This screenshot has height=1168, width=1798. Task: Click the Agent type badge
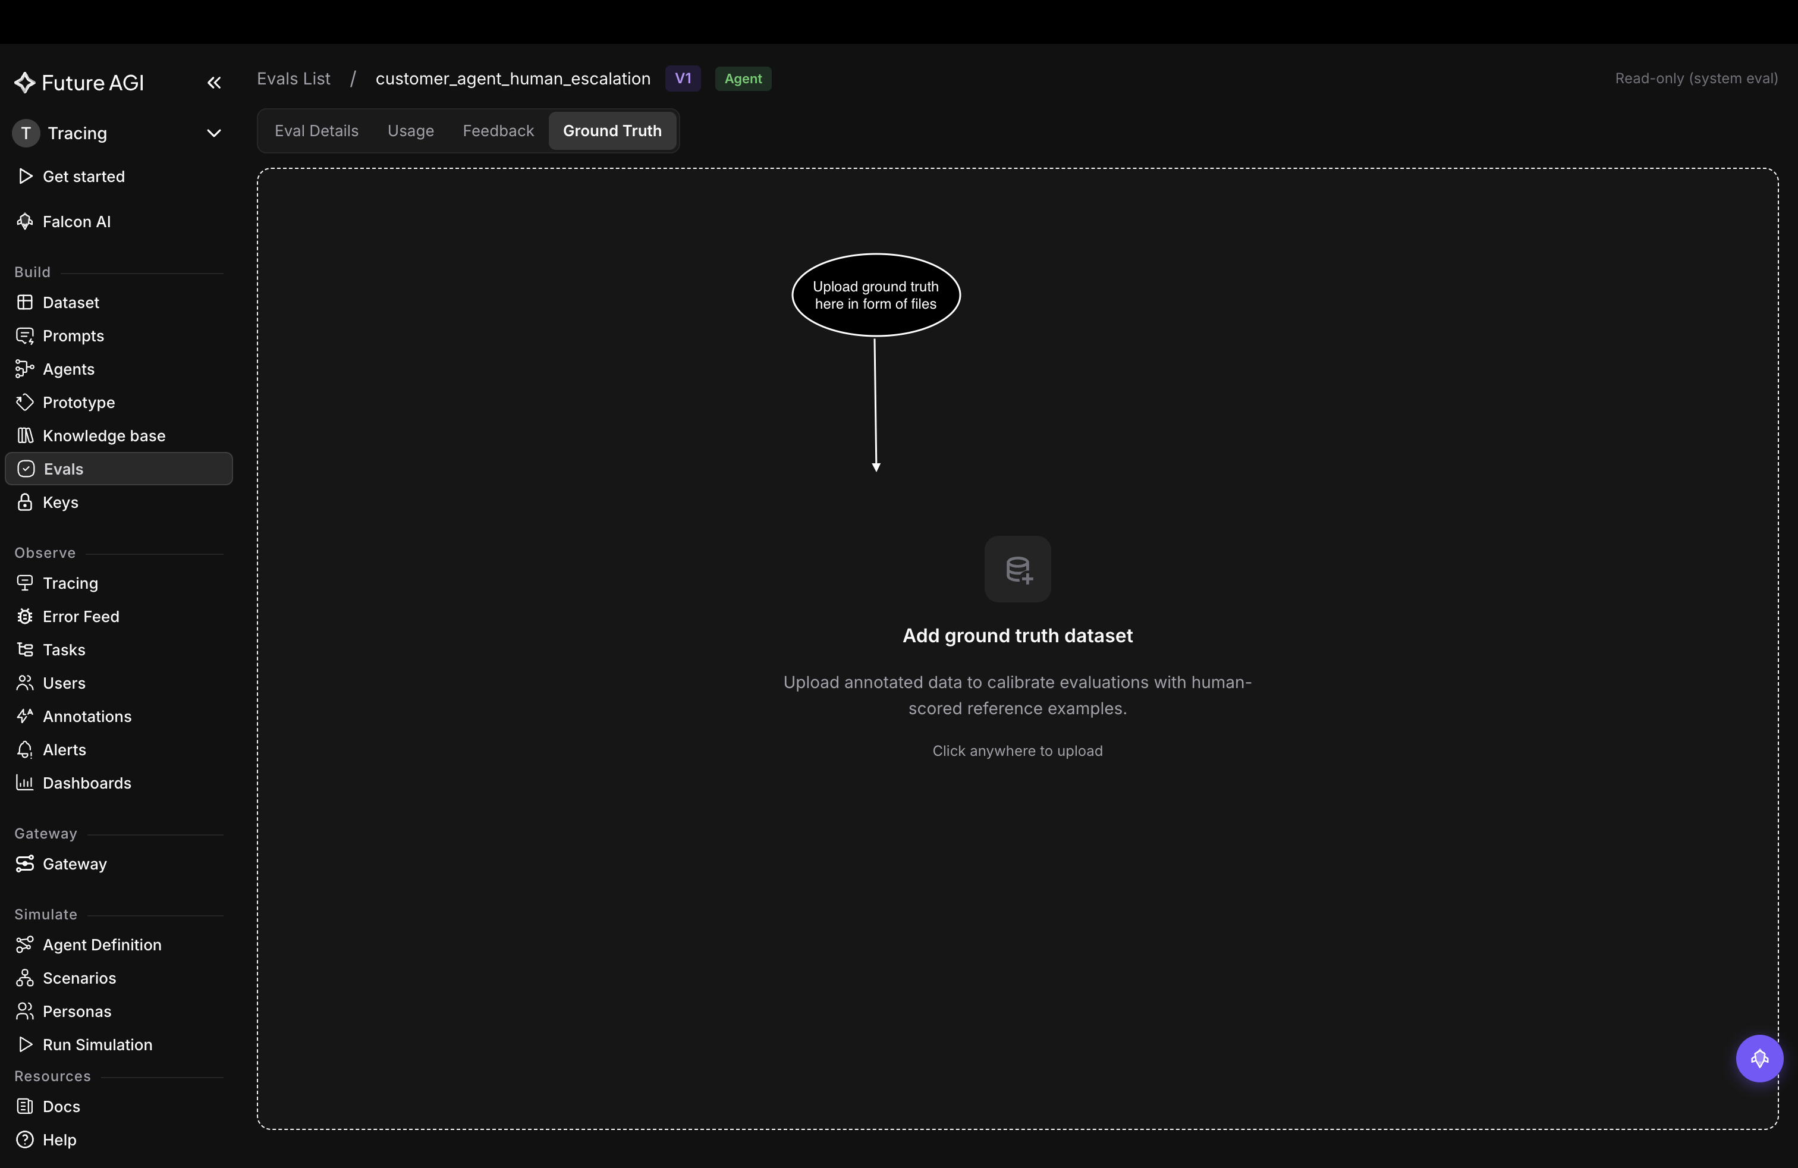click(743, 79)
